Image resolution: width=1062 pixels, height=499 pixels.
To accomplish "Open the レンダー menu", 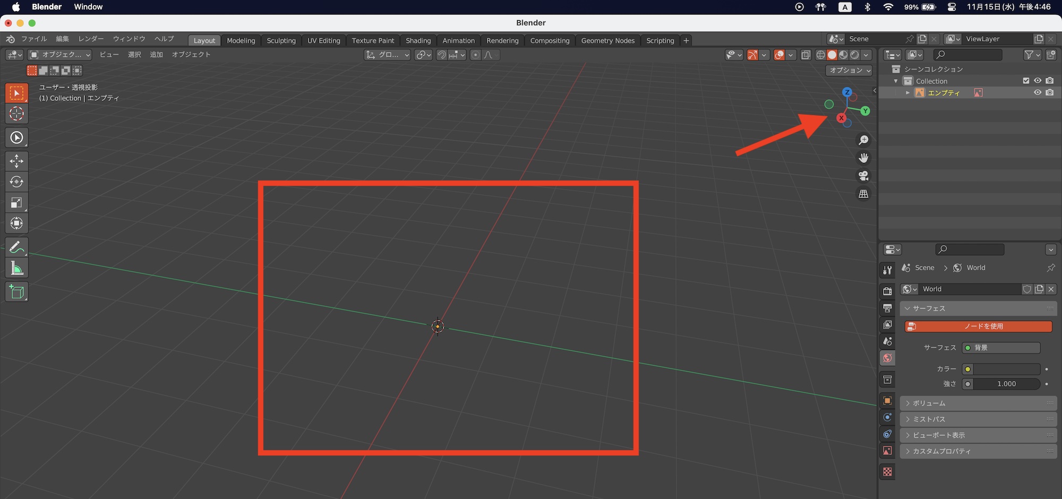I will click(x=91, y=39).
